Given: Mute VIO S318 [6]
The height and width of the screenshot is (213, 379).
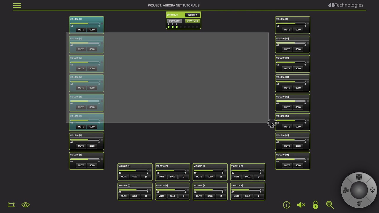Looking at the screenshot, I should [x=199, y=196].
